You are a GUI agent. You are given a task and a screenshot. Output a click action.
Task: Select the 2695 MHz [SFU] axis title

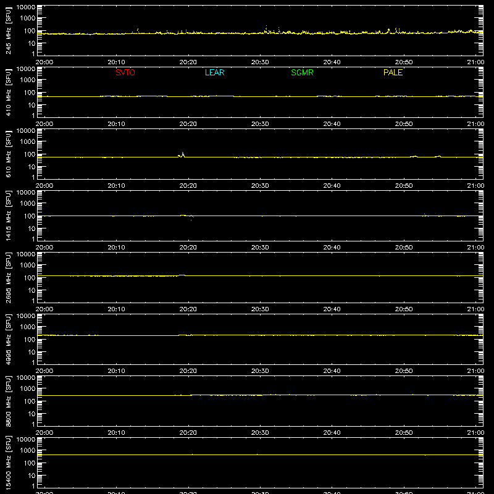tap(8, 277)
